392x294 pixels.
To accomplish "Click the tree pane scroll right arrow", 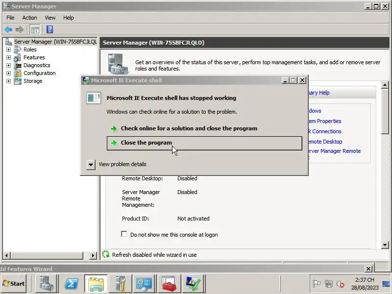I will [93, 255].
